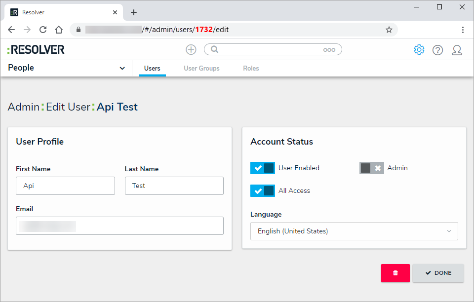Bookmark this page with star icon
The height and width of the screenshot is (302, 474).
pyautogui.click(x=389, y=30)
